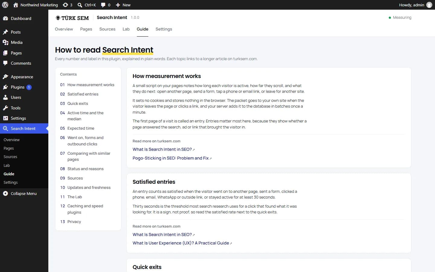The width and height of the screenshot is (435, 272).
Task: Open the comments bubble icon in admin bar
Action: [103, 5]
